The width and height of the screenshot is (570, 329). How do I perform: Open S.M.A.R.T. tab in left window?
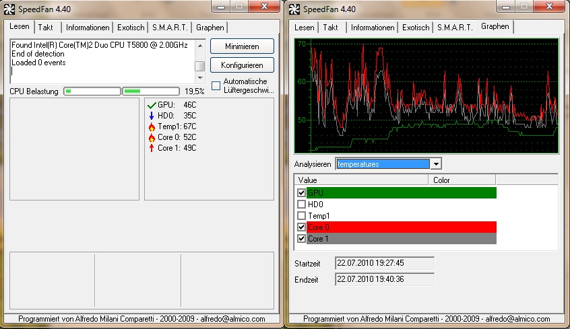click(170, 28)
